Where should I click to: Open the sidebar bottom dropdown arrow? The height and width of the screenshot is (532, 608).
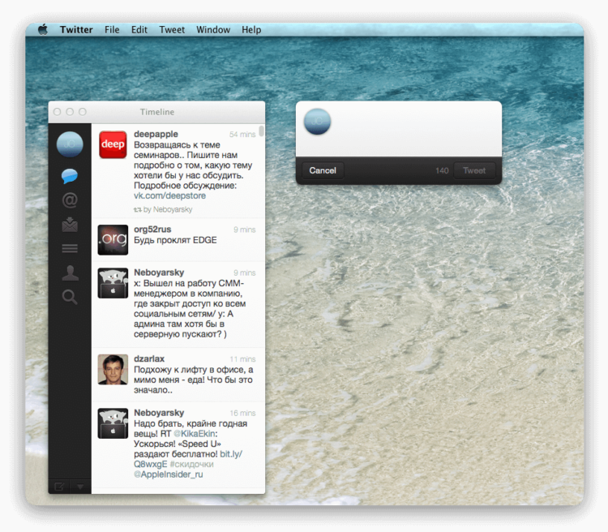point(80,487)
